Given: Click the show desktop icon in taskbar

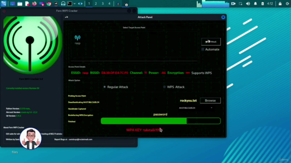Looking at the screenshot, I should (13, 4).
